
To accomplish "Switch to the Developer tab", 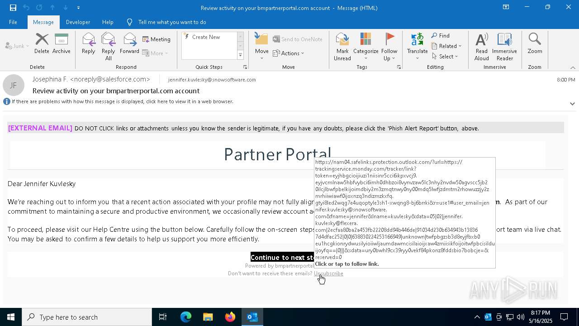I will [x=78, y=22].
